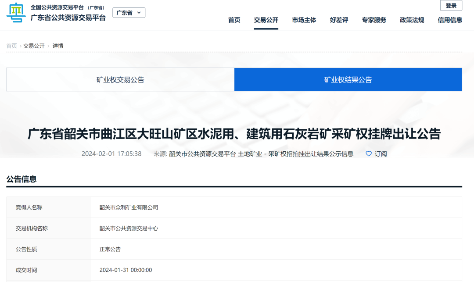Click the heart icon next to 订阅
Image resolution: width=474 pixels, height=282 pixels.
pos(369,154)
